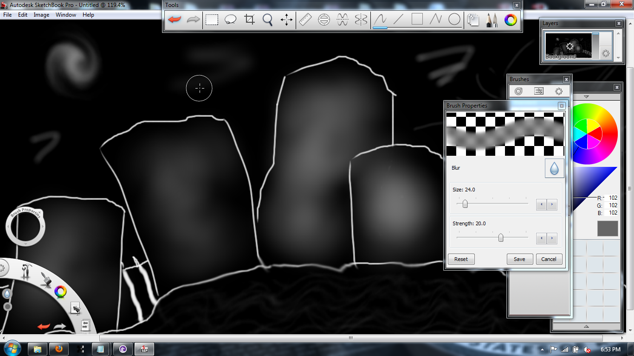The image size is (634, 356).
Task: Enable the Ellipse guide tool
Action: point(324,19)
